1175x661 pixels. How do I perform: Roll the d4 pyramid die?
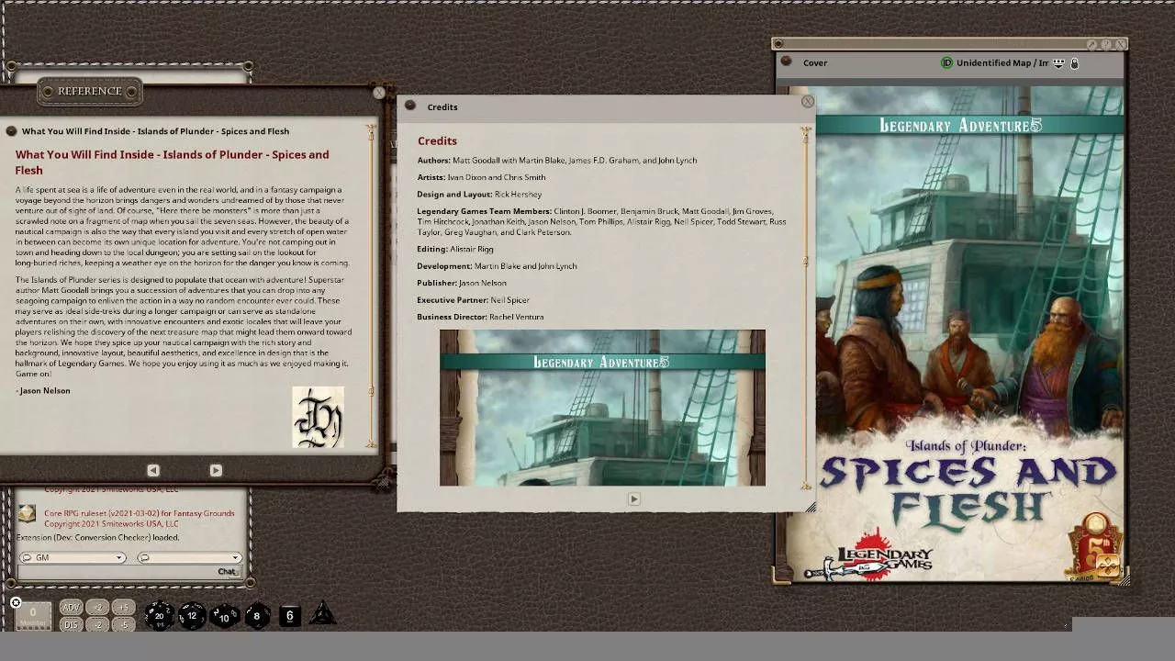322,614
